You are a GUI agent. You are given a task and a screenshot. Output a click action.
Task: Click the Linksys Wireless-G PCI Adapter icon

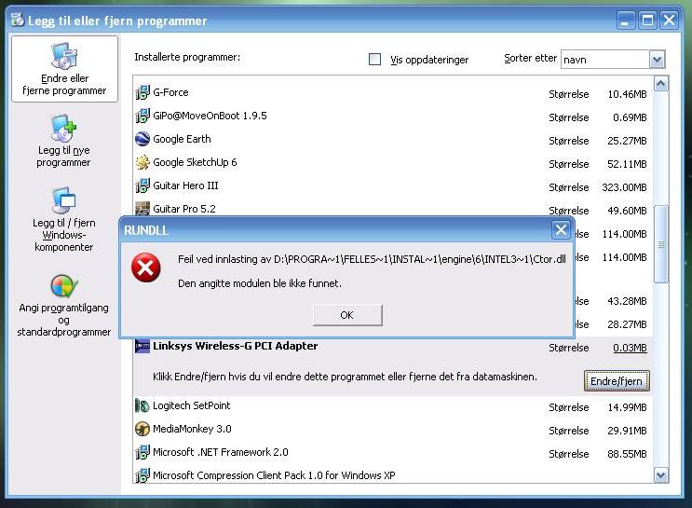(x=142, y=346)
